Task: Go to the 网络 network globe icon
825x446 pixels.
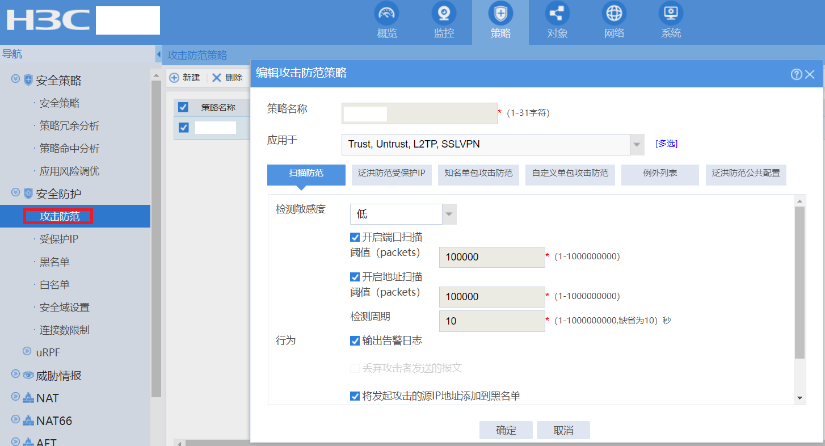Action: click(614, 13)
